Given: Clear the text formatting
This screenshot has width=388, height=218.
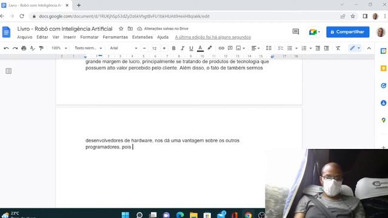Looking at the screenshot, I should 338,48.
